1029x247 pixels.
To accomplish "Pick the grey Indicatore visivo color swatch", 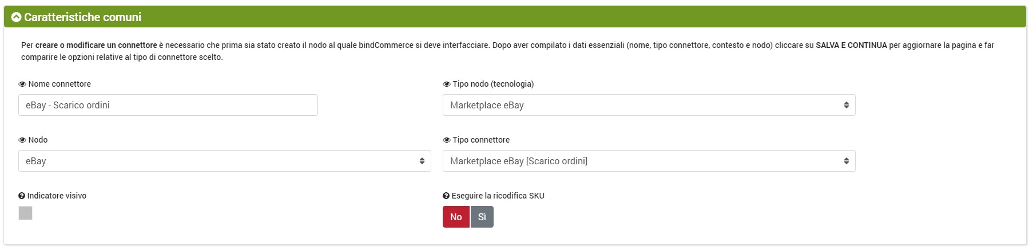I will (x=26, y=213).
